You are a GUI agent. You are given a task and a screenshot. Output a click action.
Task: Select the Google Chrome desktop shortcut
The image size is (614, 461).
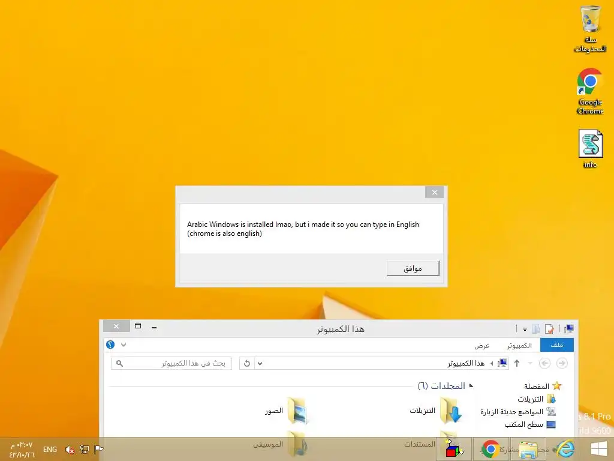point(590,91)
